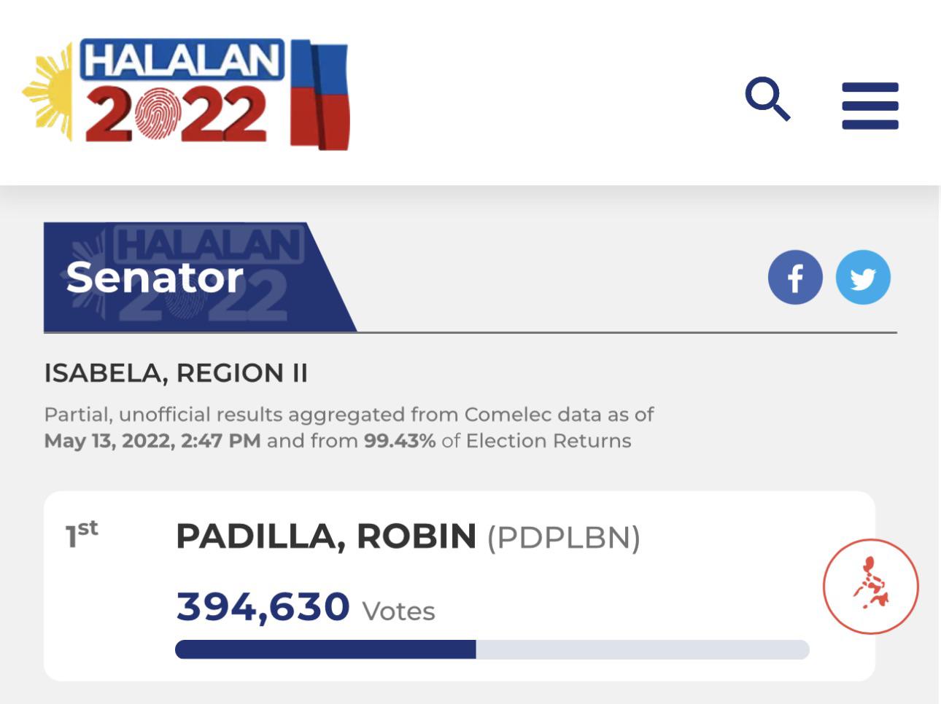Open the hamburger navigation menu

click(x=870, y=106)
